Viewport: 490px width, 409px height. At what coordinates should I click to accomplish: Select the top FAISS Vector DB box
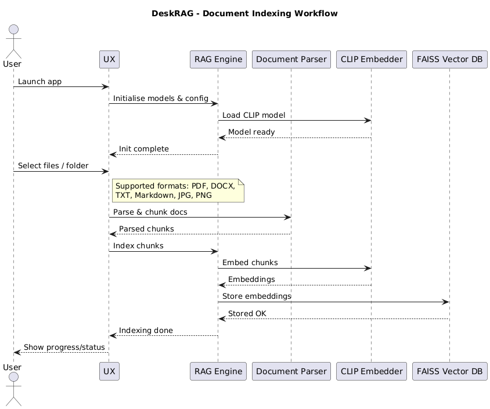tap(450, 59)
